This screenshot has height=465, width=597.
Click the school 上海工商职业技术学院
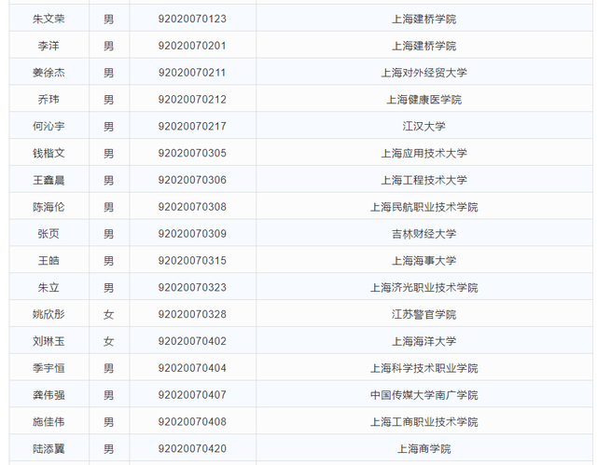click(424, 421)
